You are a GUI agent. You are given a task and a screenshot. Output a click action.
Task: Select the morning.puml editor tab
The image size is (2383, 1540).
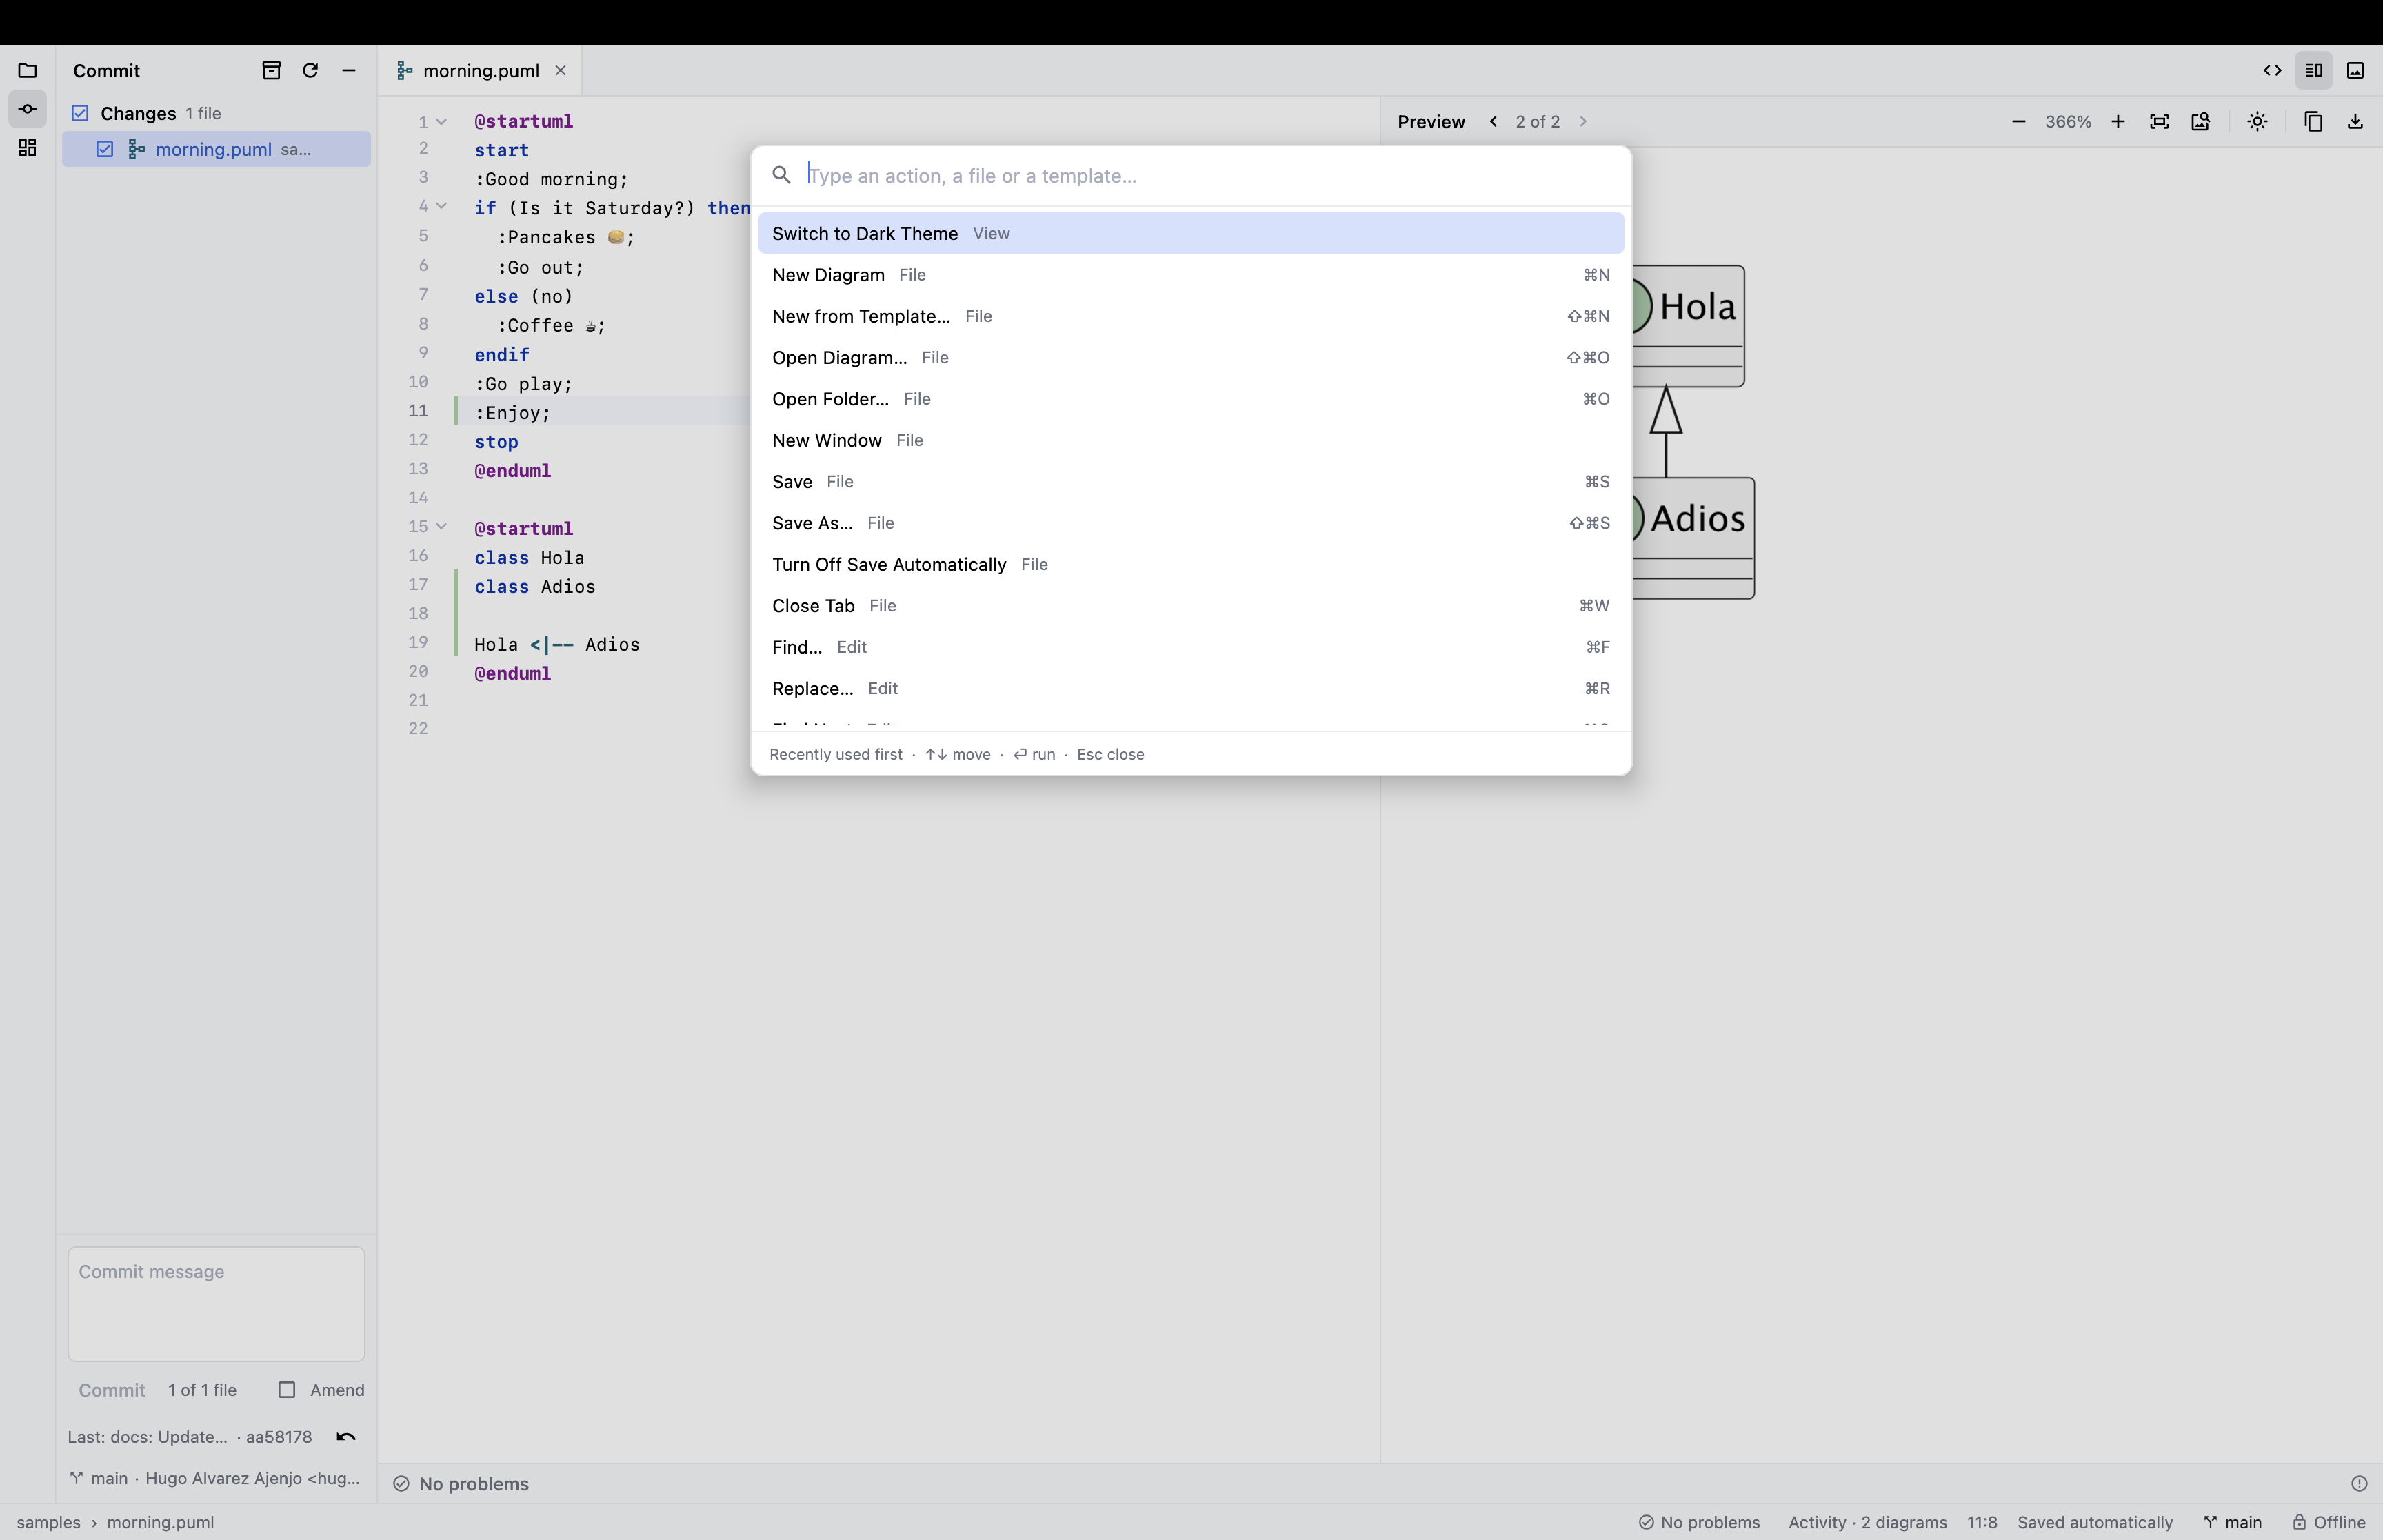(x=480, y=70)
